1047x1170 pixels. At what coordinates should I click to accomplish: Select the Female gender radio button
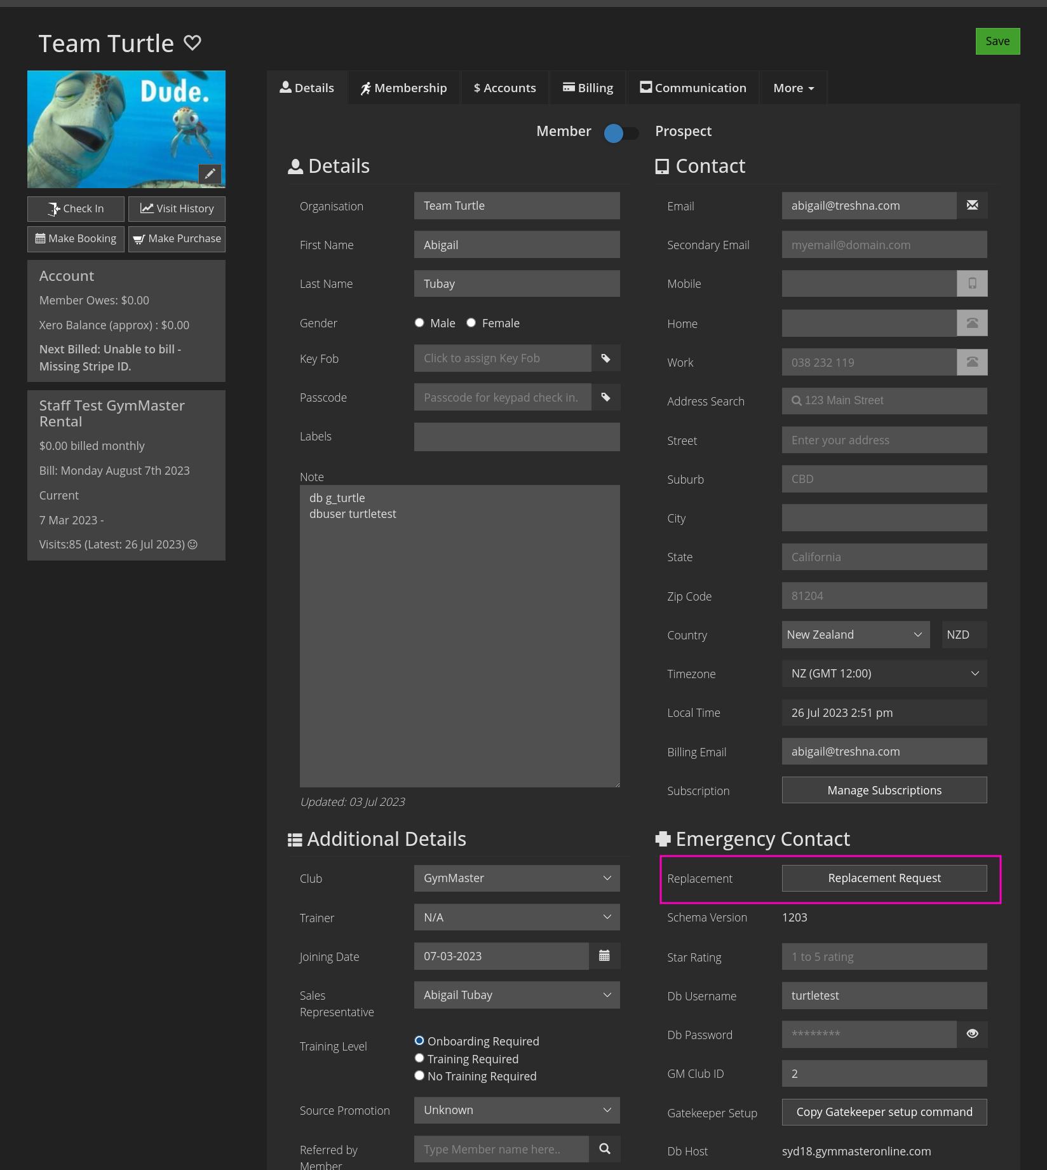point(471,323)
